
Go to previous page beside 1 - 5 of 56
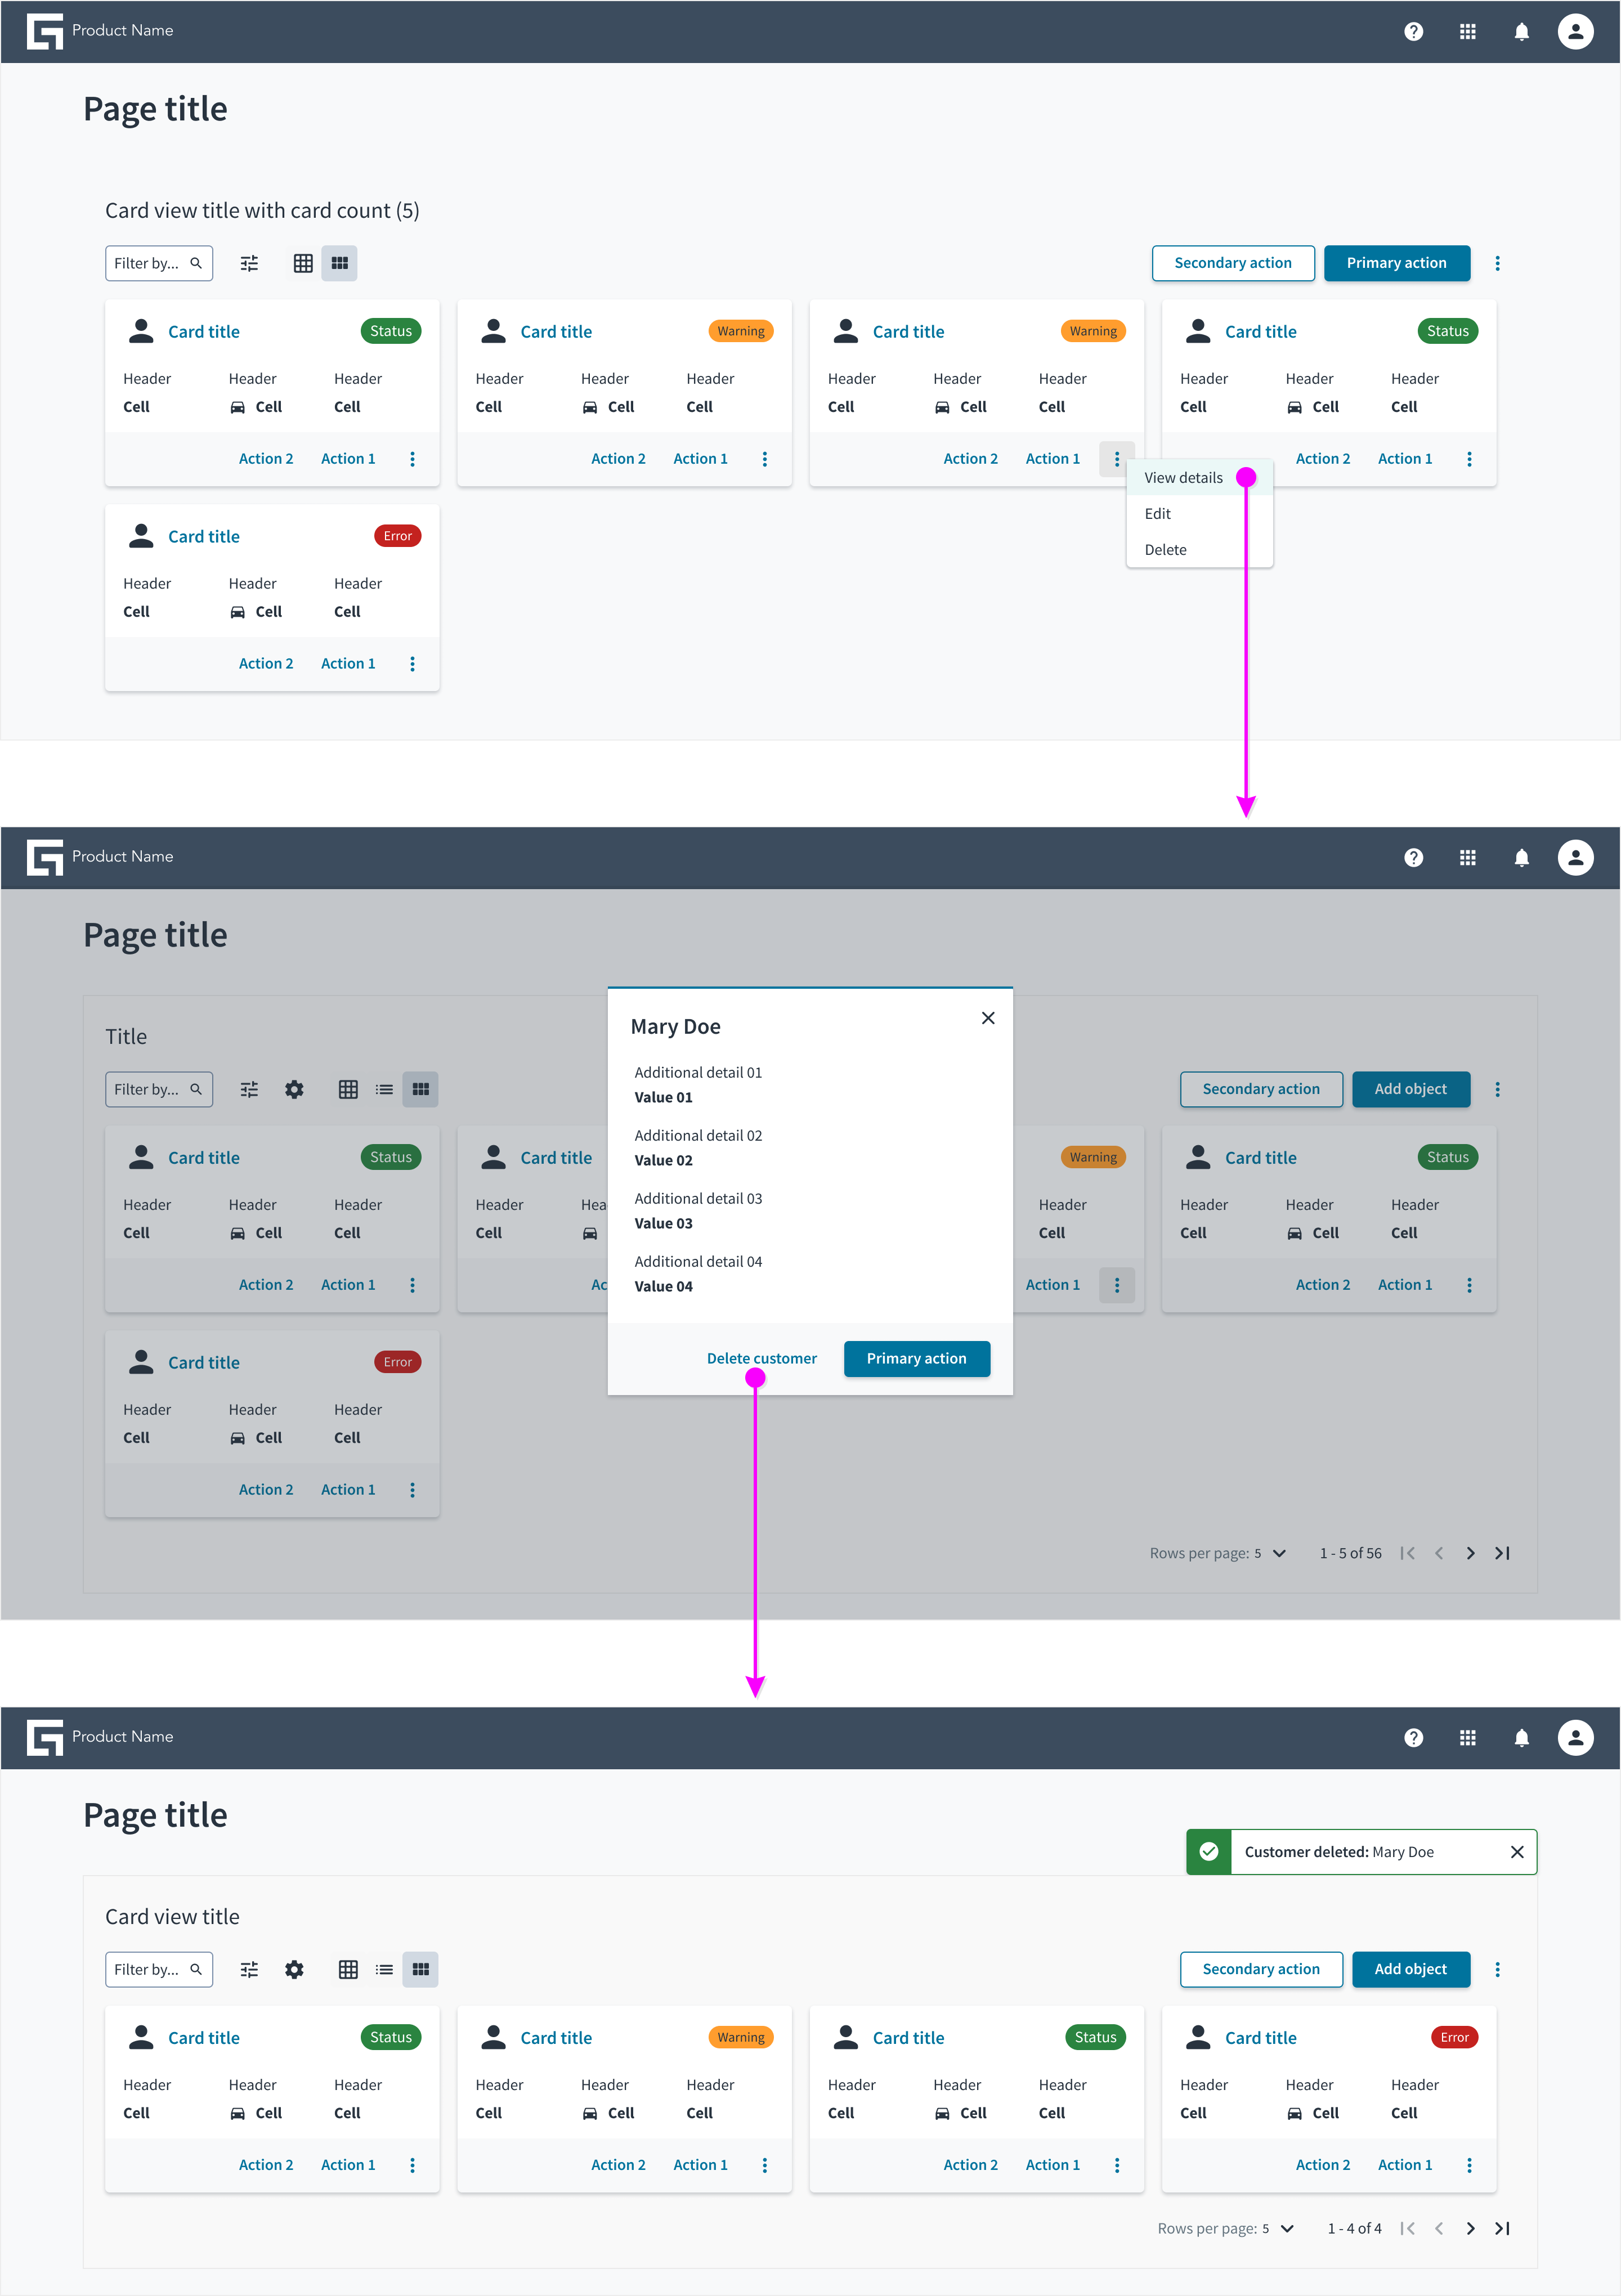pyautogui.click(x=1439, y=1553)
